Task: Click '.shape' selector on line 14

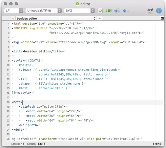Action: point(24,84)
